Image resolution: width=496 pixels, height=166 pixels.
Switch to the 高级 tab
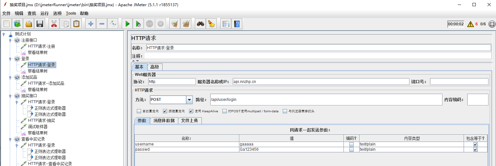(x=154, y=67)
